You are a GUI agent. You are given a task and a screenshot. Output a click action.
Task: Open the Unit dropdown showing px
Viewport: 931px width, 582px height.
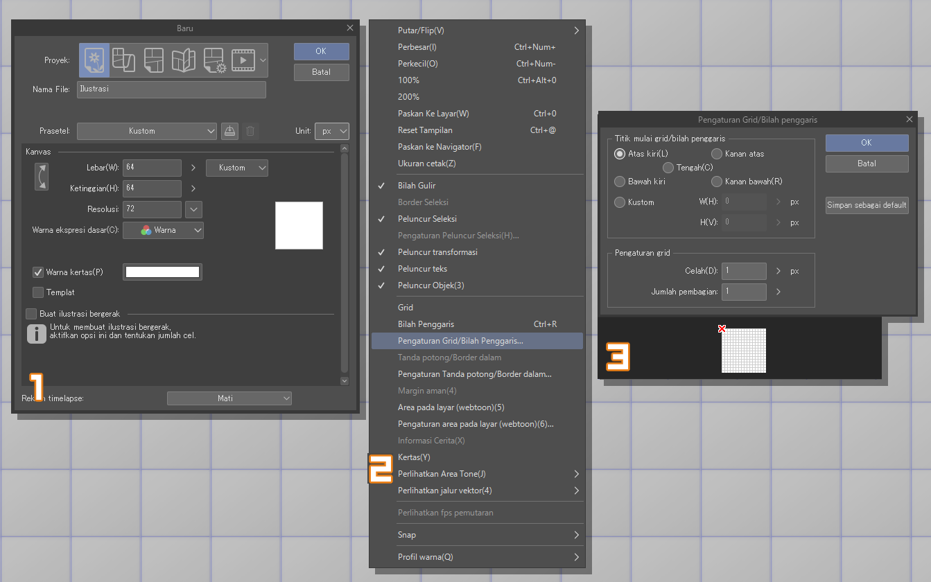point(332,131)
